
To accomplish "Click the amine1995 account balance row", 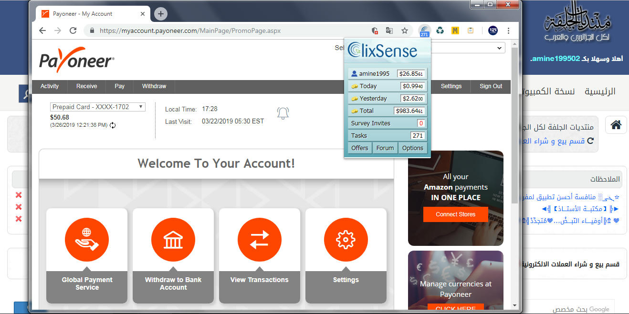I will coord(388,73).
